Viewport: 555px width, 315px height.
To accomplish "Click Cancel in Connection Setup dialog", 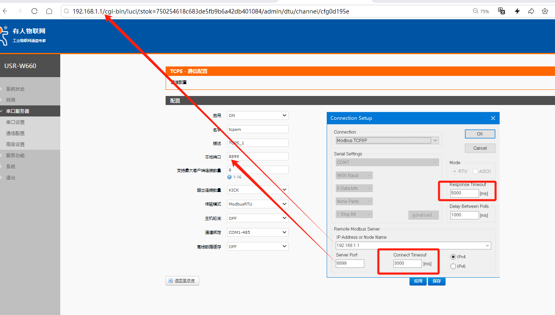I will (480, 148).
